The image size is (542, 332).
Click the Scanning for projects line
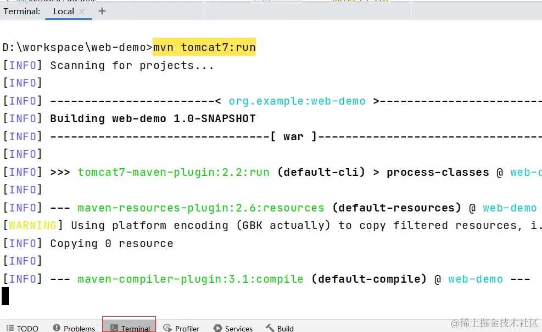pos(132,66)
